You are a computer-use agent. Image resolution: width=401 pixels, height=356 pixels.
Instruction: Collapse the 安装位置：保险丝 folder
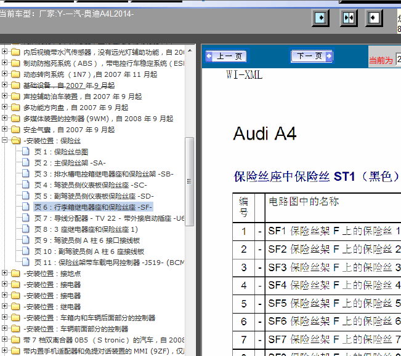click(4, 140)
